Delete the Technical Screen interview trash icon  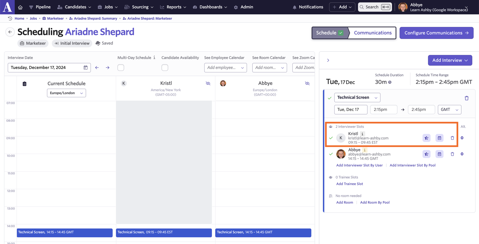click(466, 98)
